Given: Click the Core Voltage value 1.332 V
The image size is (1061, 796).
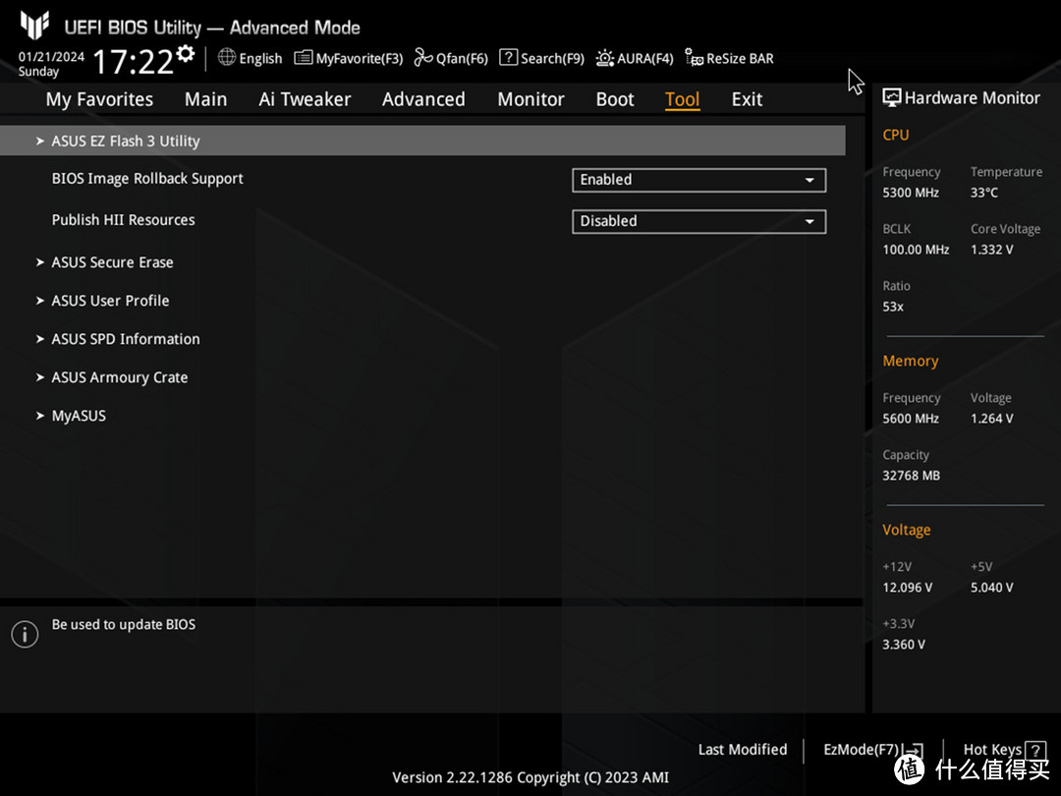Looking at the screenshot, I should tap(992, 250).
